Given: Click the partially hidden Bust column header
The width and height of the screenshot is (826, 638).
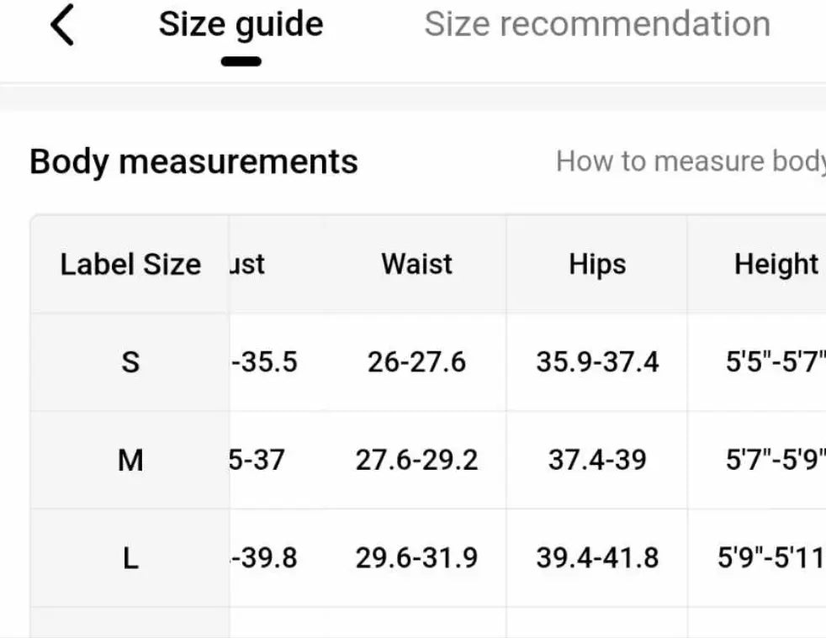Looking at the screenshot, I should pyautogui.click(x=247, y=265).
